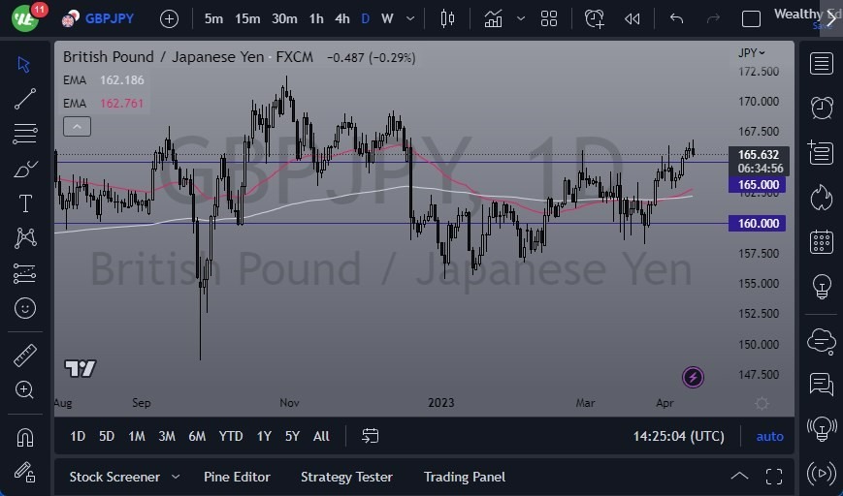Open the forecasting and measurement tools
The height and width of the screenshot is (496, 843).
(24, 273)
